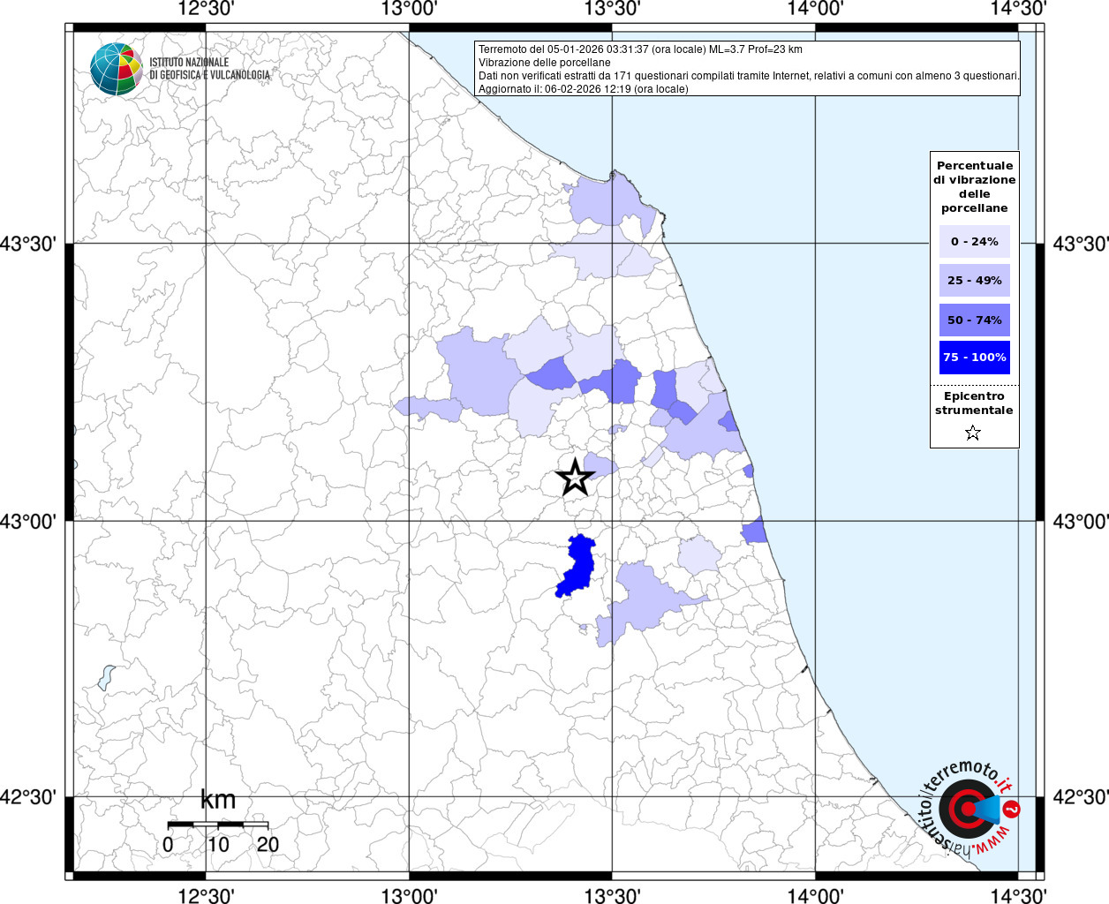1109x904 pixels.
Task: Click the INGV globe logo
Action: pyautogui.click(x=116, y=68)
